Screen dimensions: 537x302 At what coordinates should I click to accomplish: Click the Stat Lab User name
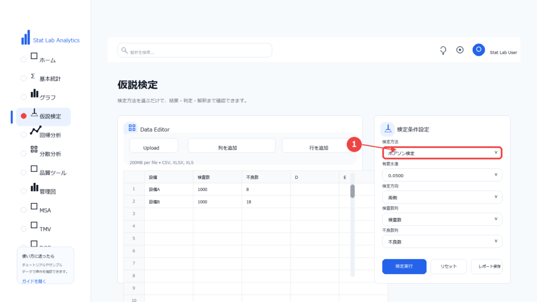tap(503, 52)
